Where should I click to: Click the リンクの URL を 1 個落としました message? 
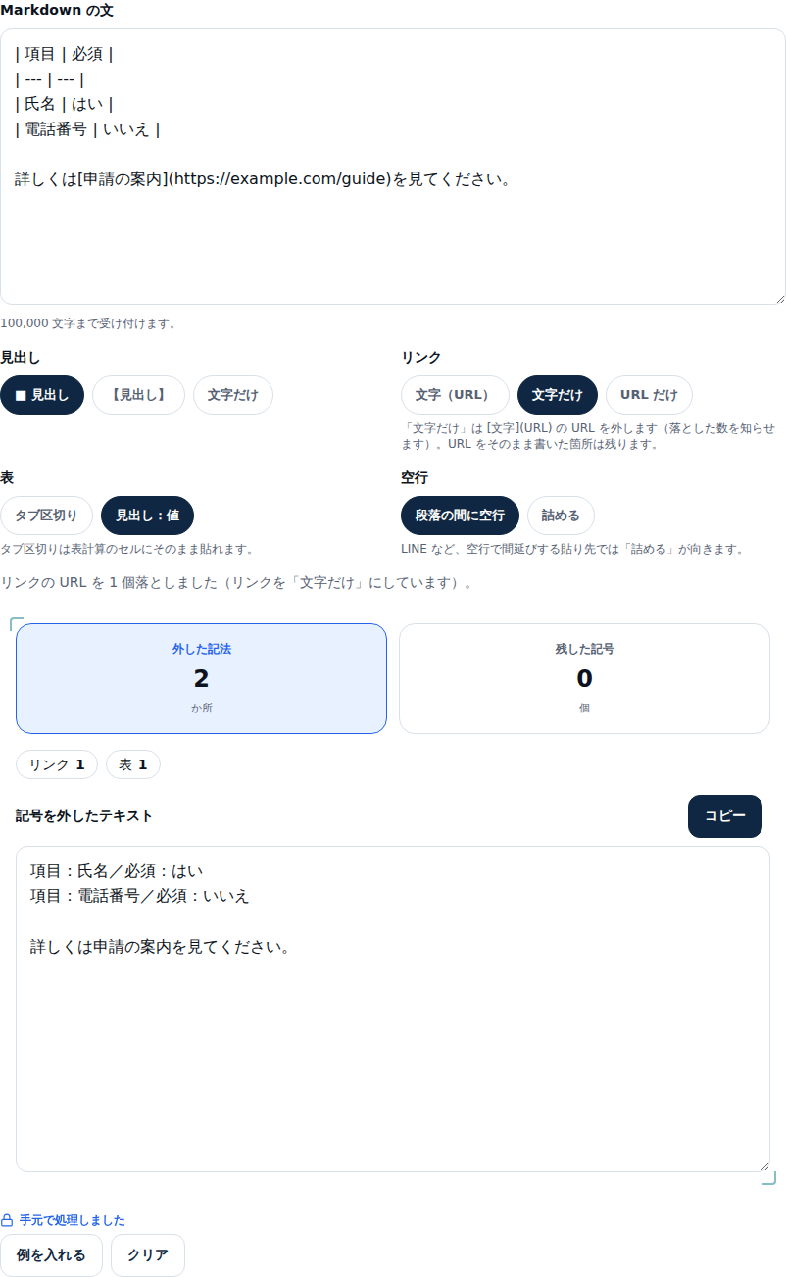click(238, 583)
